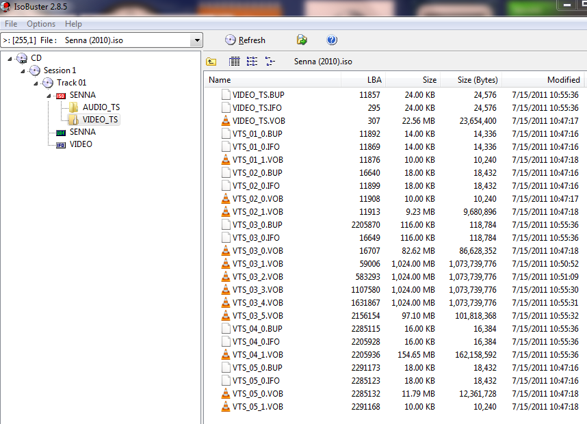Sort by Name column header
587x424 pixels.
coord(273,80)
